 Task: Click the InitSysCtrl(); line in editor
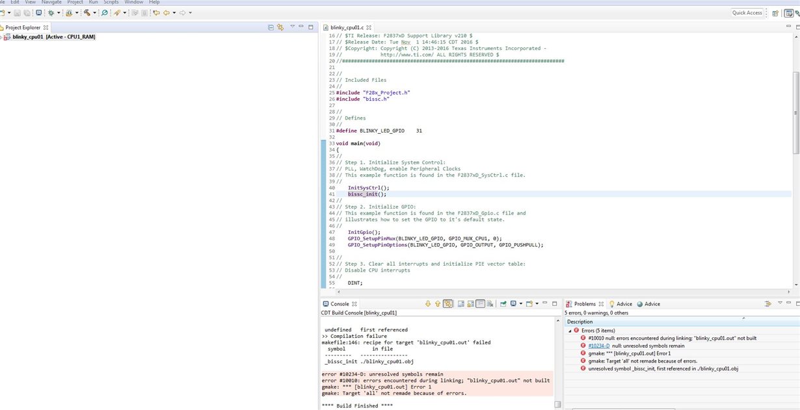368,187
